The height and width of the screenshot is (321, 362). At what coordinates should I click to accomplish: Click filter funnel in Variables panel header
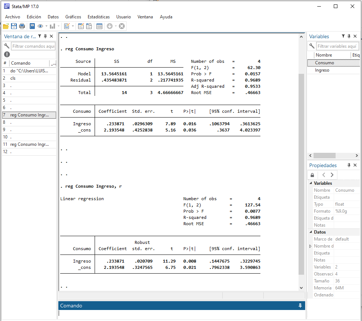tap(343, 36)
